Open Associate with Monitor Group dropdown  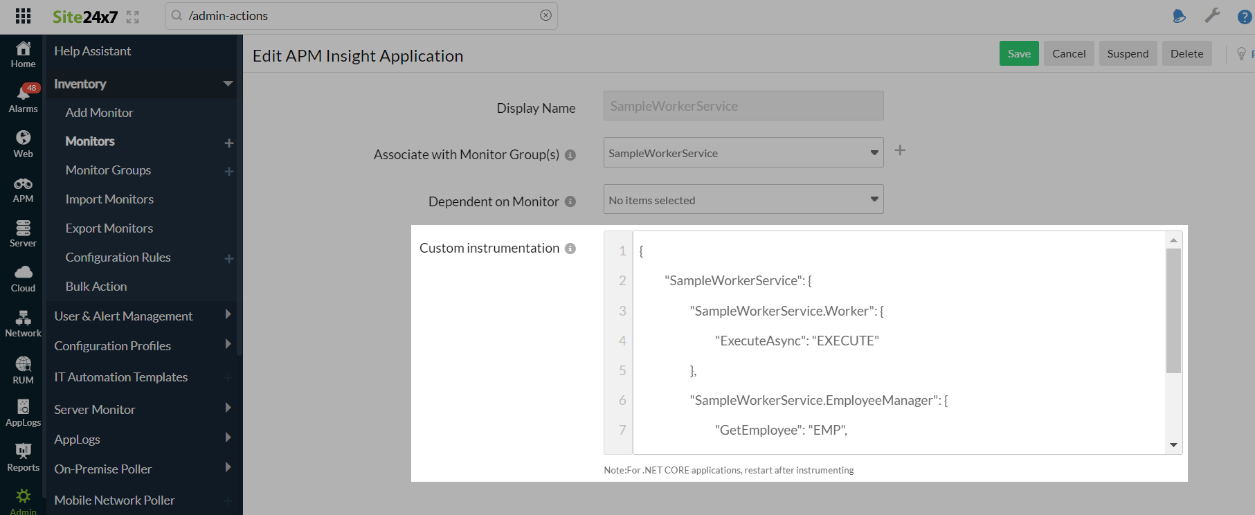[743, 153]
